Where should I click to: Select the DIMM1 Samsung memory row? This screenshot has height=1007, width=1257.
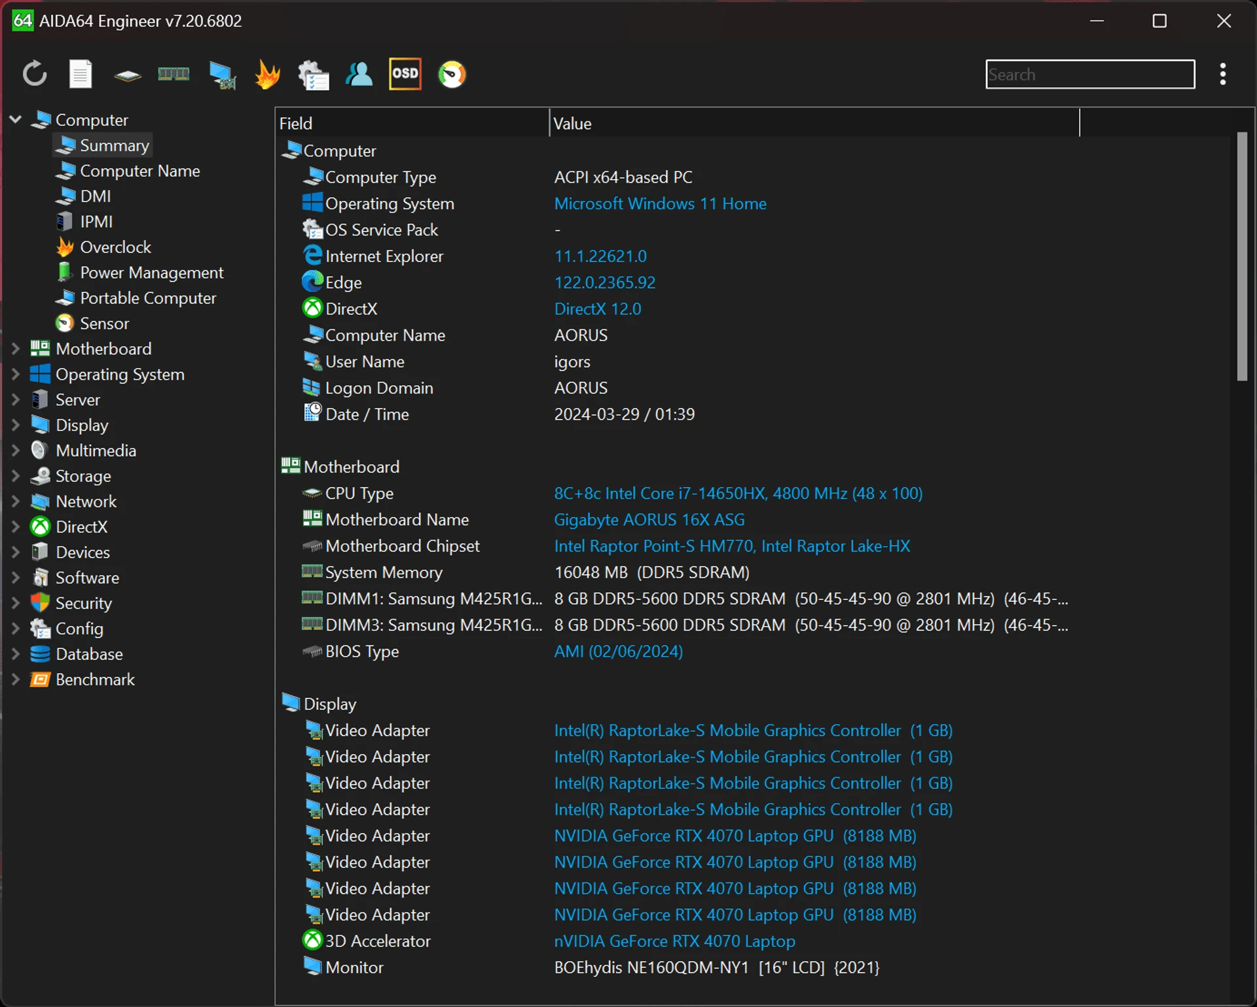[678, 598]
